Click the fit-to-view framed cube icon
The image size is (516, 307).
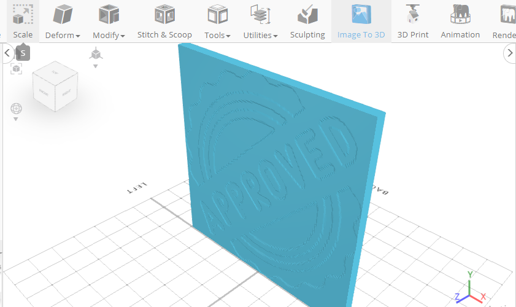pos(16,69)
